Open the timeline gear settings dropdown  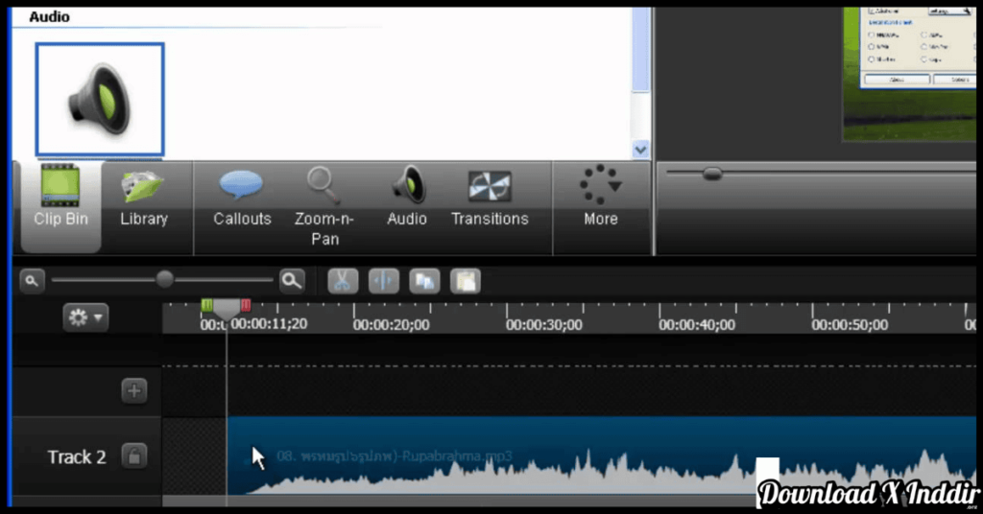pyautogui.click(x=85, y=317)
